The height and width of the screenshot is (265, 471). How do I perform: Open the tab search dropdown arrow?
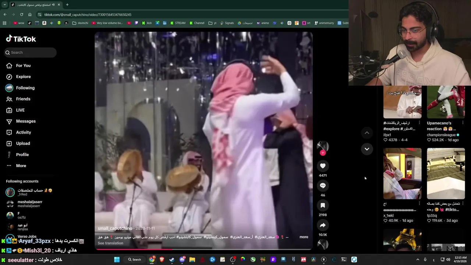pos(4,5)
